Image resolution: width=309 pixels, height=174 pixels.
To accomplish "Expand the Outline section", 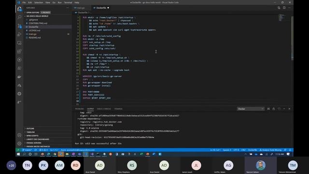I will (47, 129).
